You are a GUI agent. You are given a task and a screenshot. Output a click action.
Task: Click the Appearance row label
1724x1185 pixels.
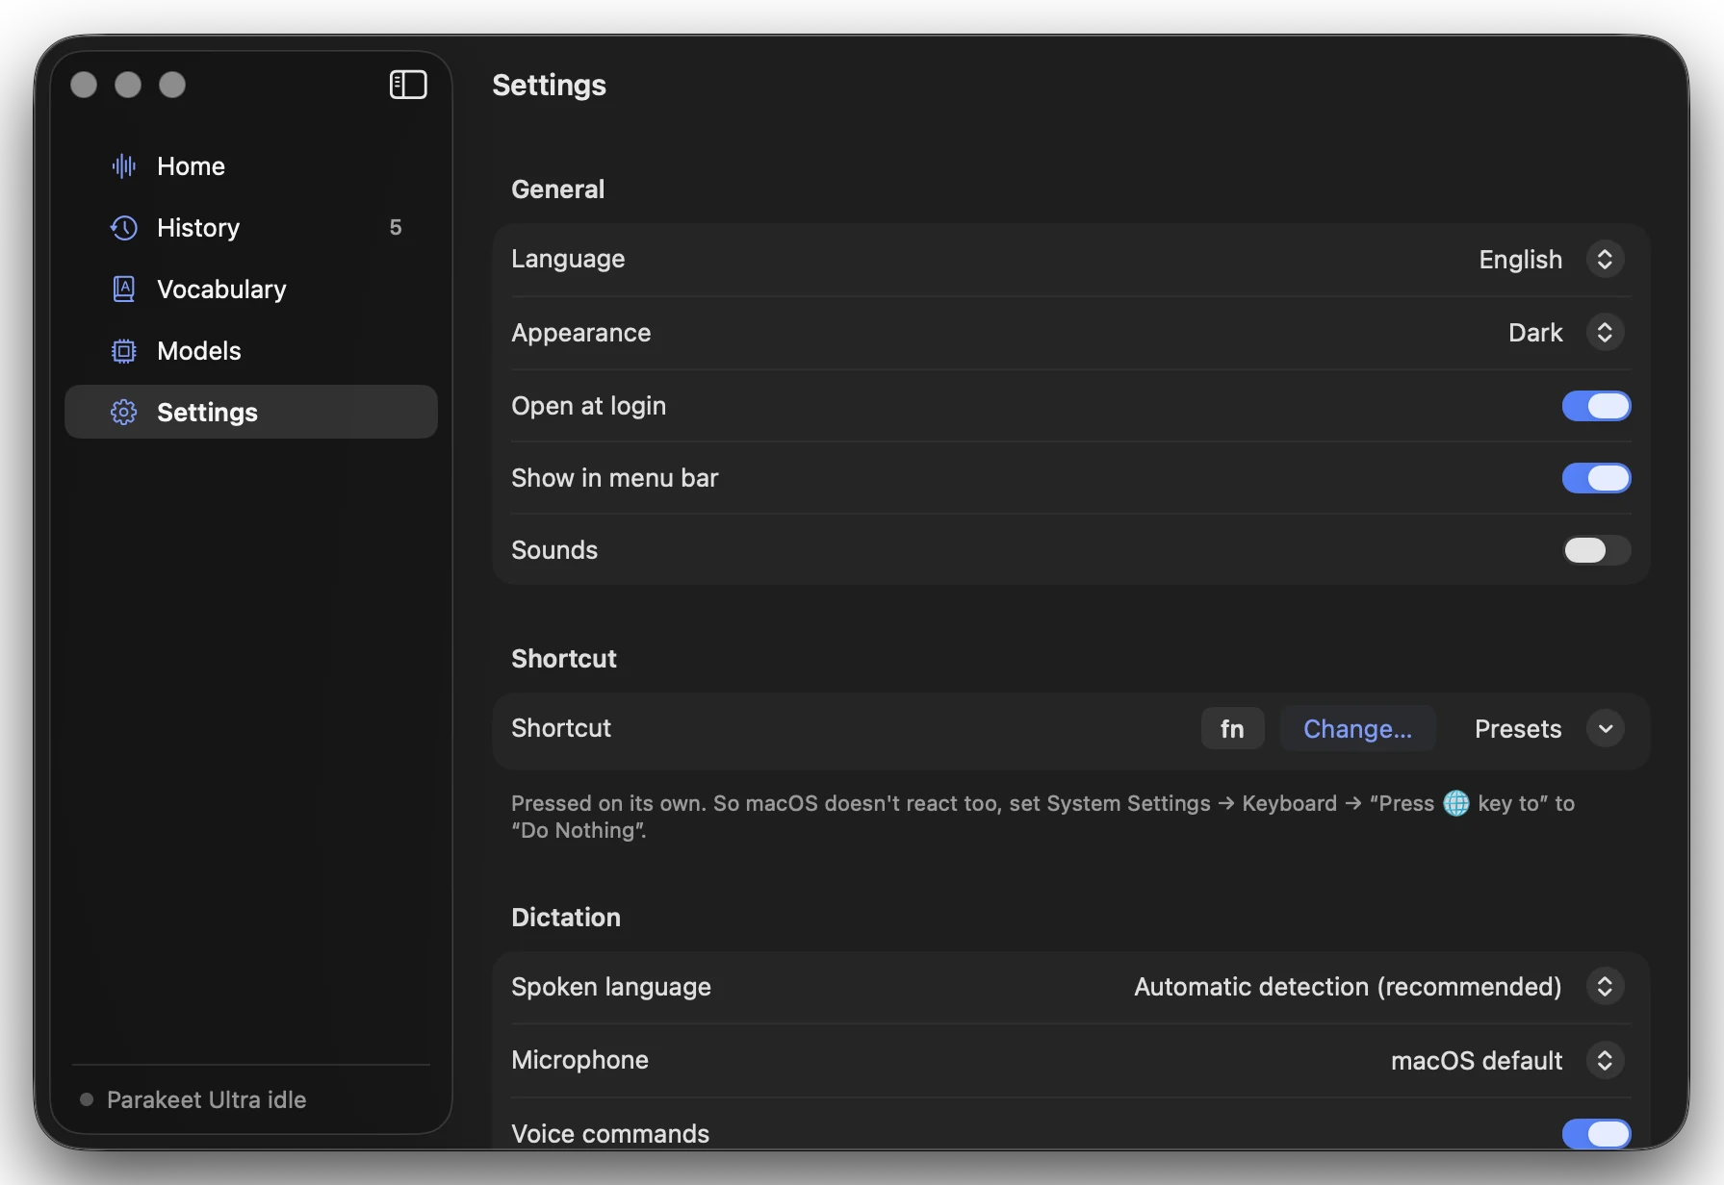click(581, 333)
